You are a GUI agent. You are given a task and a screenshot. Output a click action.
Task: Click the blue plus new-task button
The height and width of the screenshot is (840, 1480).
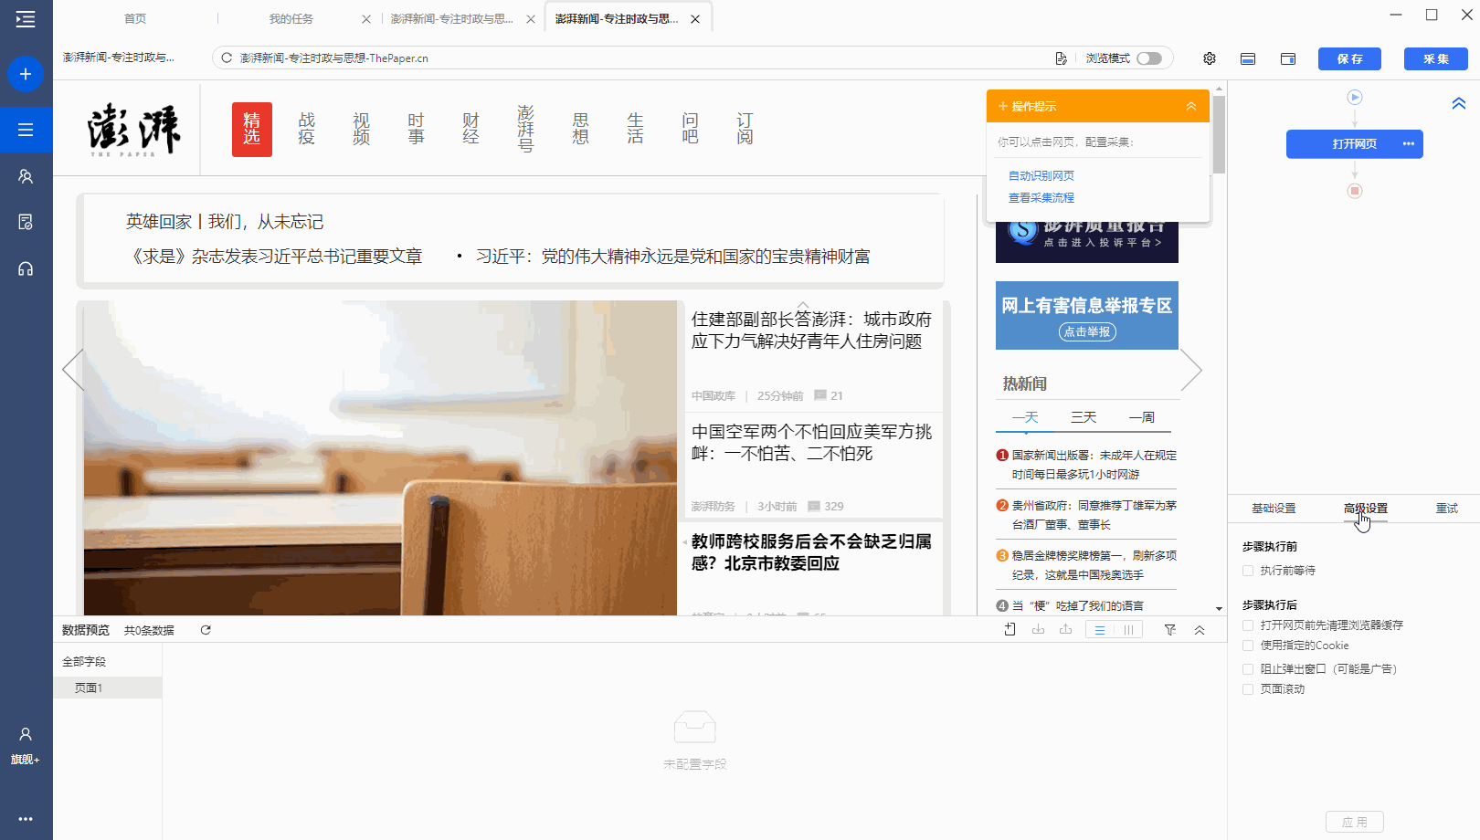(x=26, y=74)
